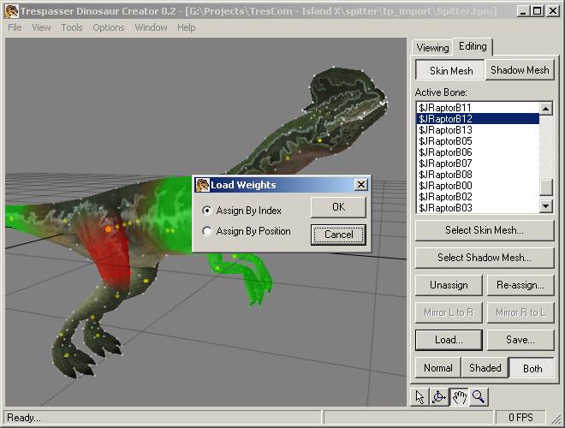Select the rotate view tool
Image resolution: width=565 pixels, height=428 pixels.
point(439,396)
